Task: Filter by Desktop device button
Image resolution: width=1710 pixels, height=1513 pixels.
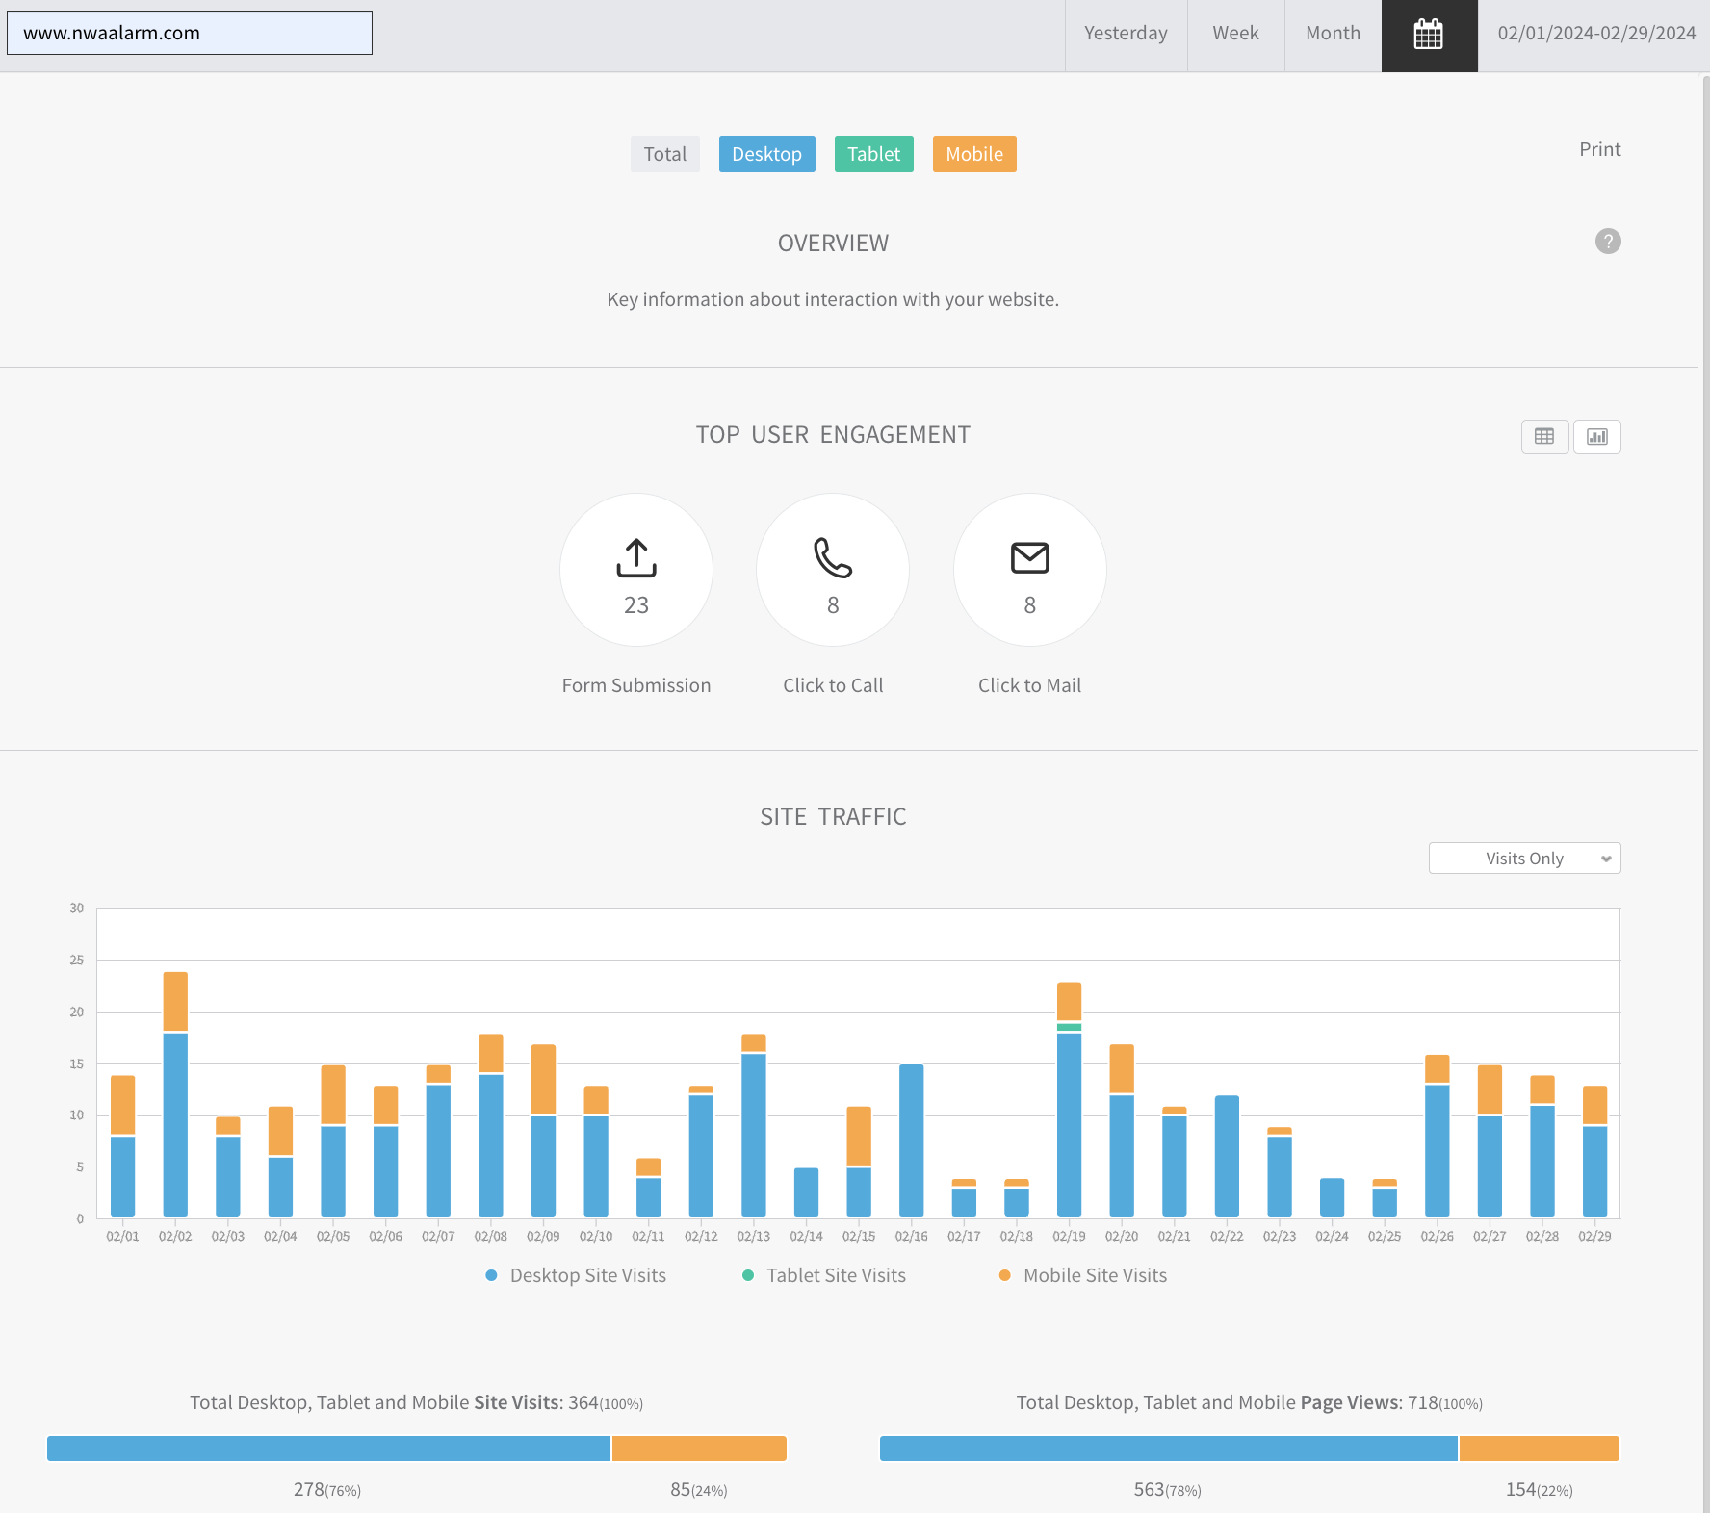Action: pyautogui.click(x=766, y=154)
